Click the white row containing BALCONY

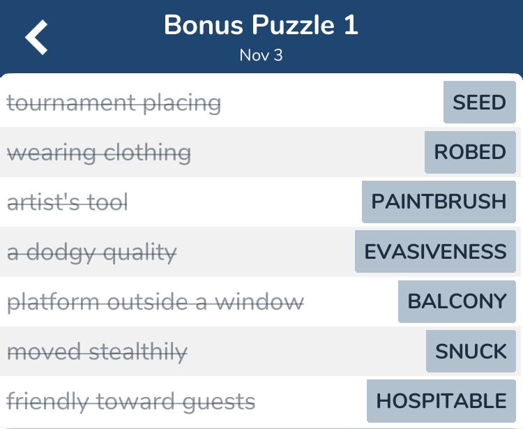click(x=261, y=301)
